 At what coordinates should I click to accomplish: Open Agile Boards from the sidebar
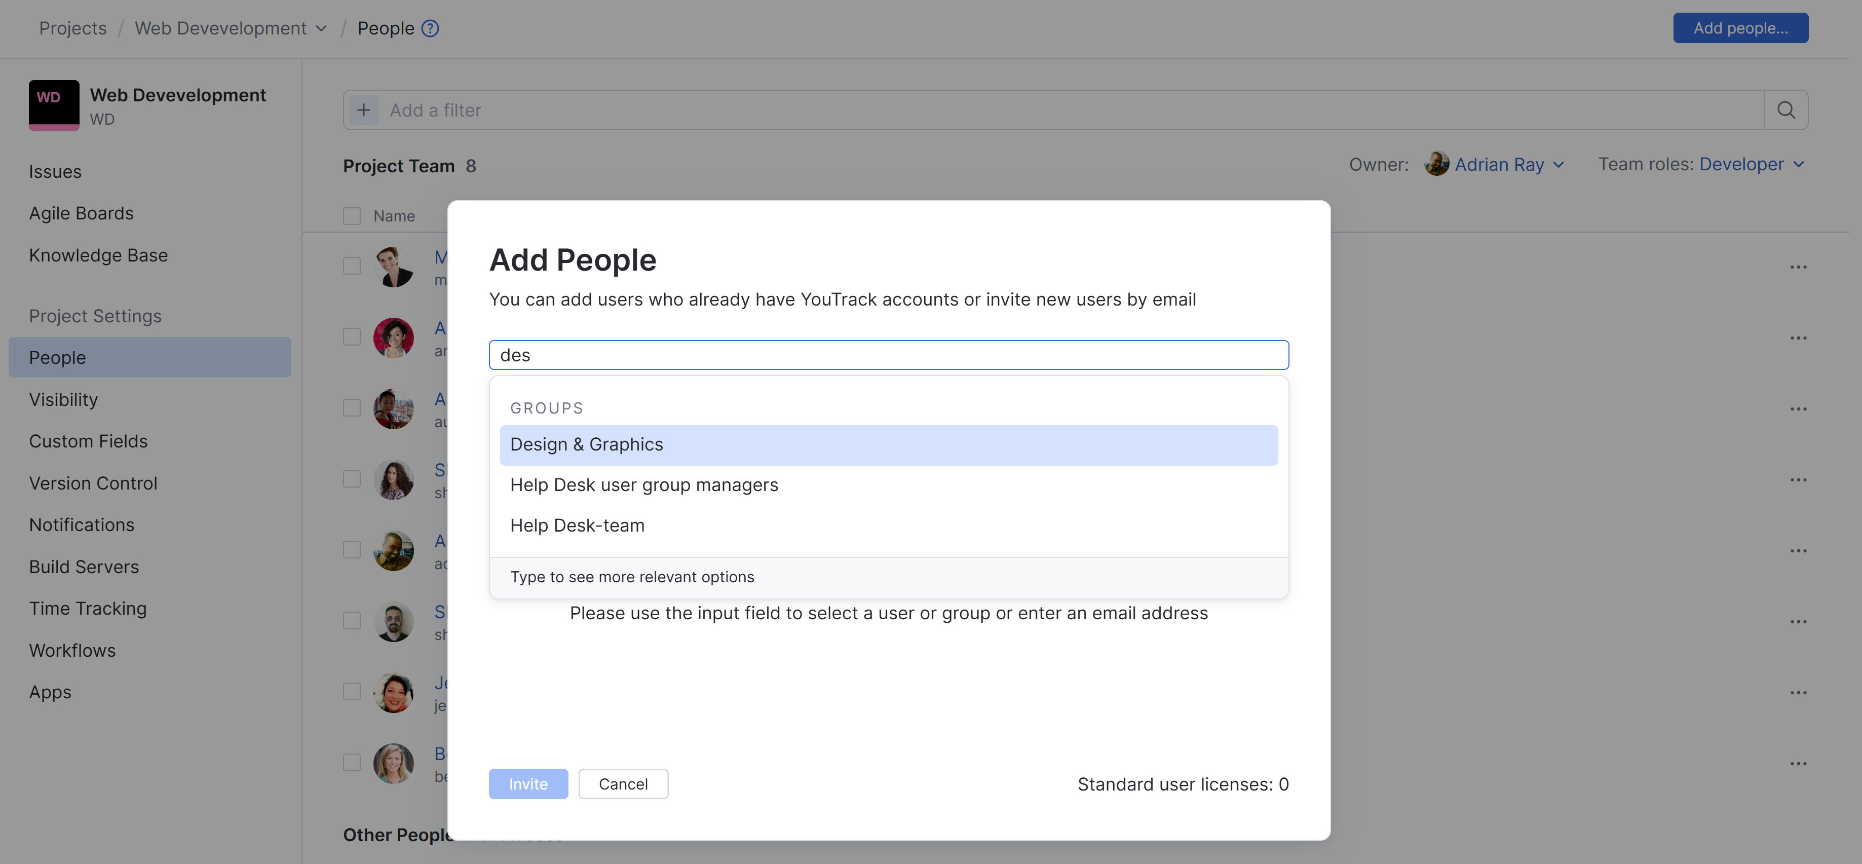tap(81, 213)
